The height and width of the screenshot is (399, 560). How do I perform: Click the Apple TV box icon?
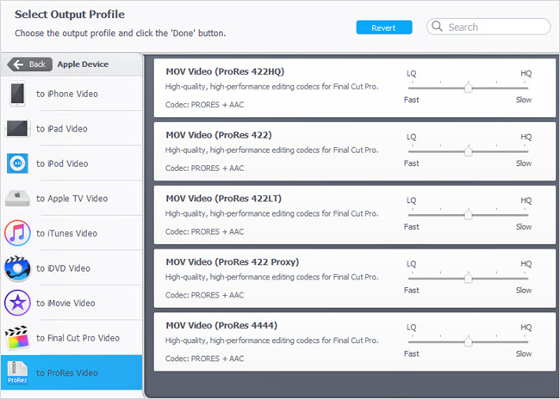point(17,199)
